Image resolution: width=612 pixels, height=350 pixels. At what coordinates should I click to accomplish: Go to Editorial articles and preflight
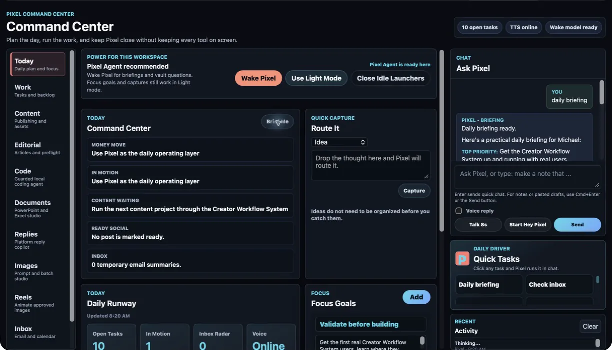[38, 148]
